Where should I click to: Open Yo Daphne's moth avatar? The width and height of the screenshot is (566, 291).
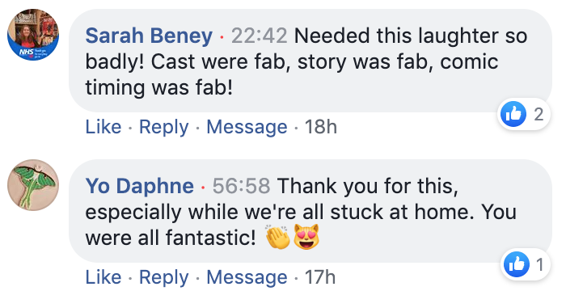pos(33,185)
